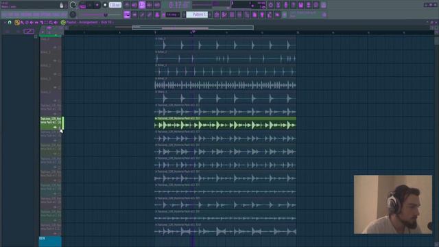
Task: Click the master pitch knob
Action: click(x=73, y=14)
